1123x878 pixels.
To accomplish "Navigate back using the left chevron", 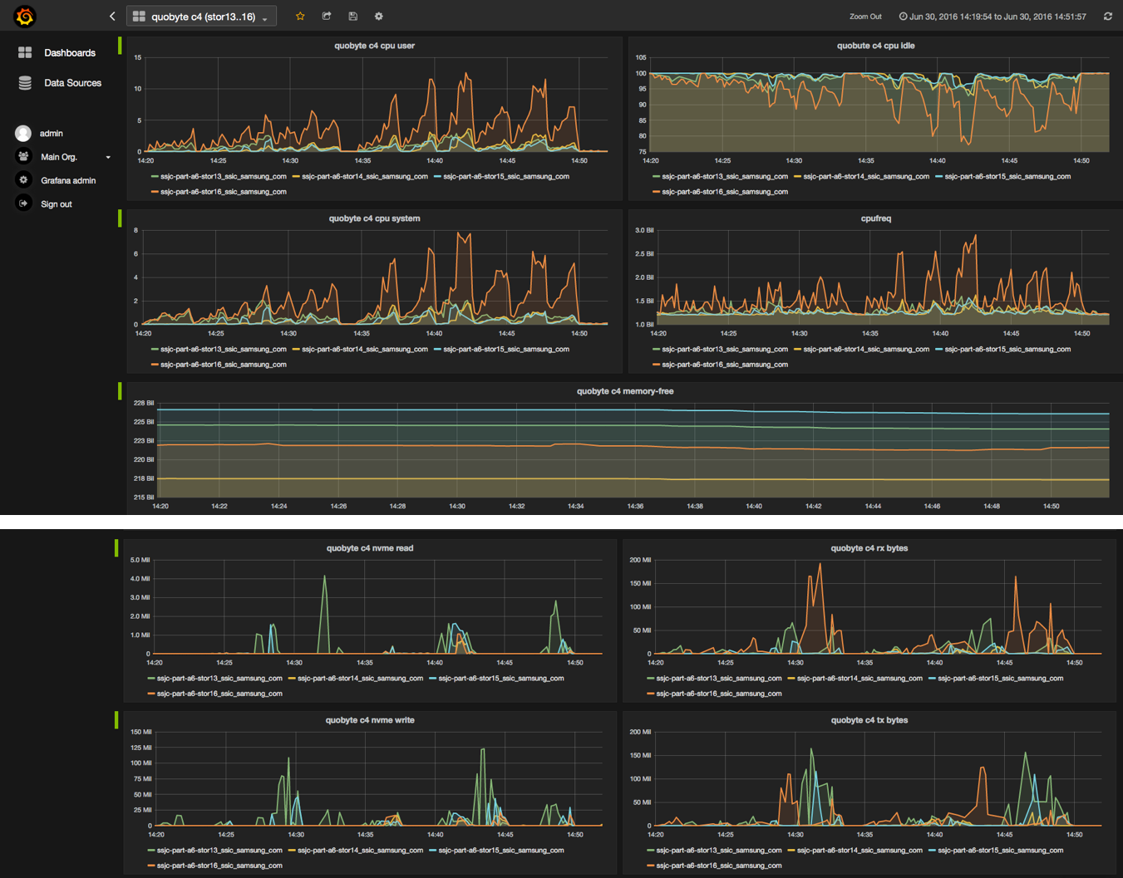I will click(112, 15).
